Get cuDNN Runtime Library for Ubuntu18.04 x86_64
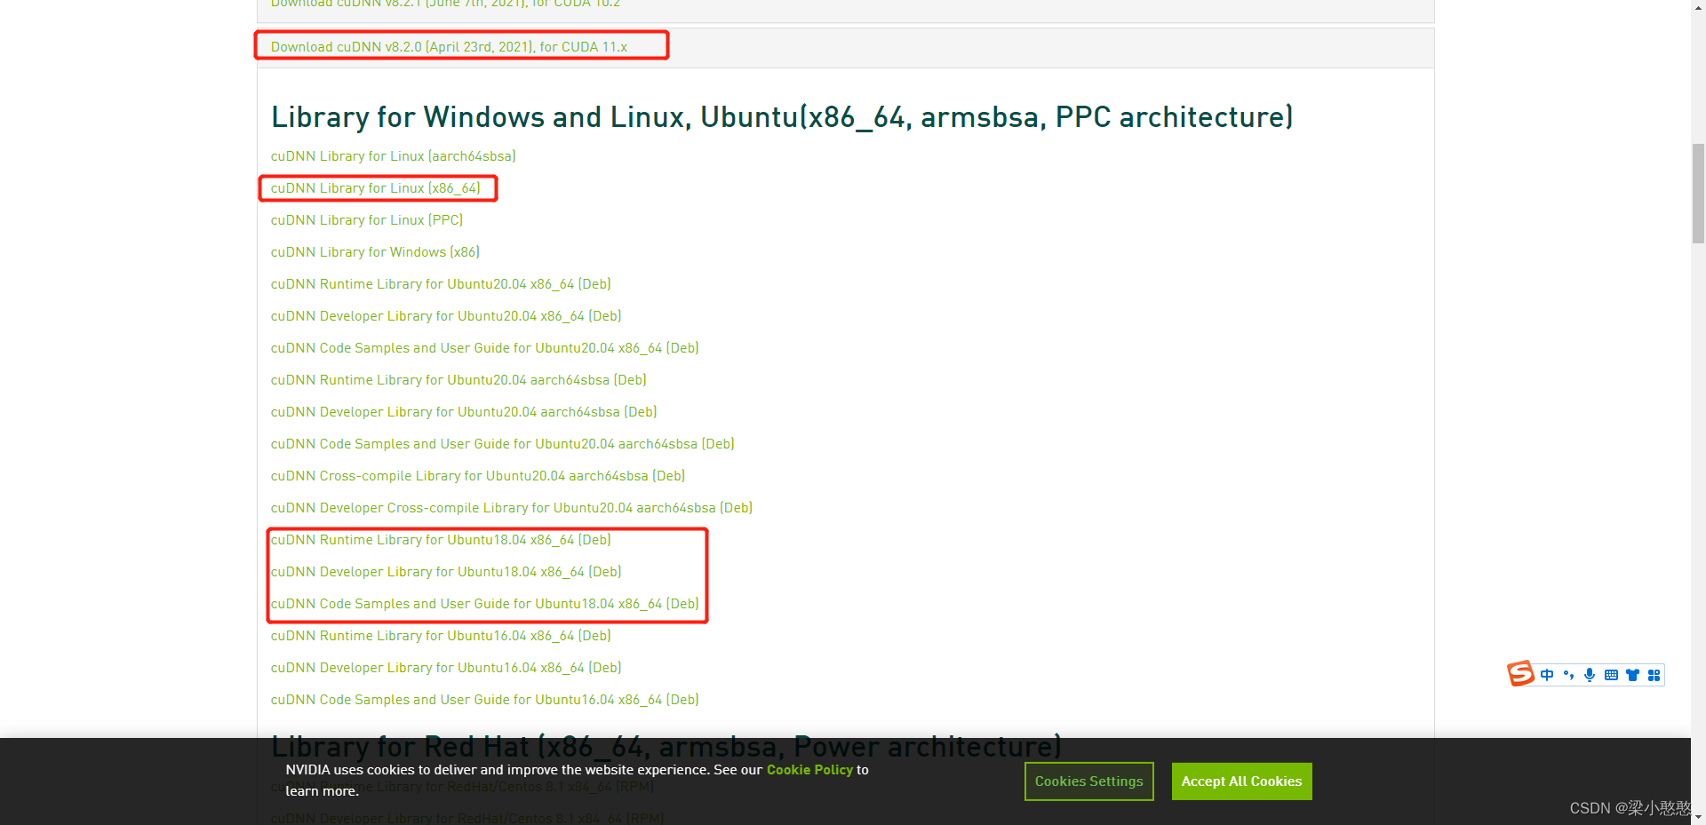The height and width of the screenshot is (825, 1706). point(441,540)
